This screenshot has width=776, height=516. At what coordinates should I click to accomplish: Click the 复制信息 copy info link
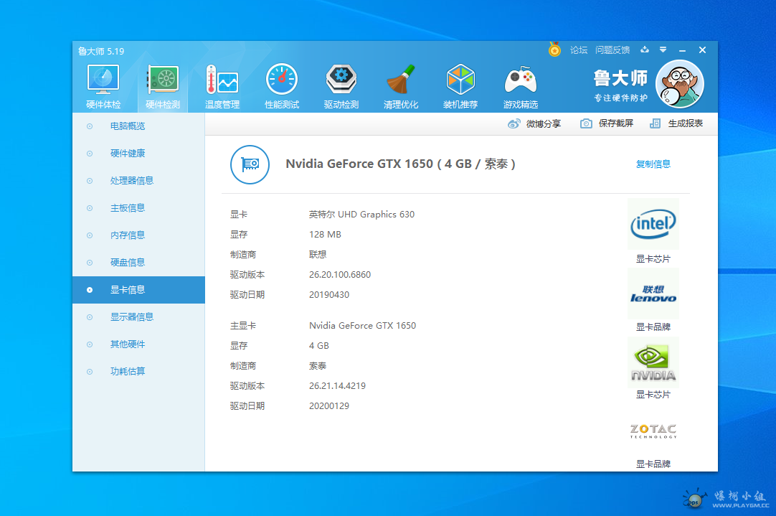[x=653, y=164]
